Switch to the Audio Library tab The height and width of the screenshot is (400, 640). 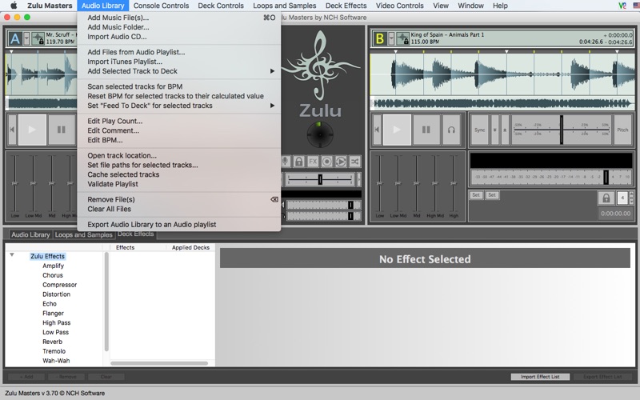pyautogui.click(x=30, y=234)
